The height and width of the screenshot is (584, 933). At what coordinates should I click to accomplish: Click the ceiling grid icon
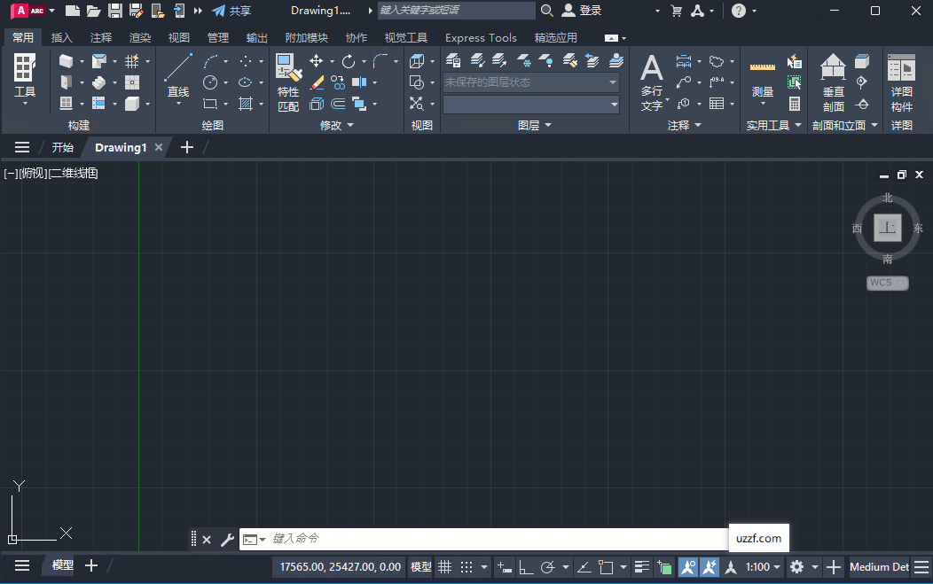[131, 82]
